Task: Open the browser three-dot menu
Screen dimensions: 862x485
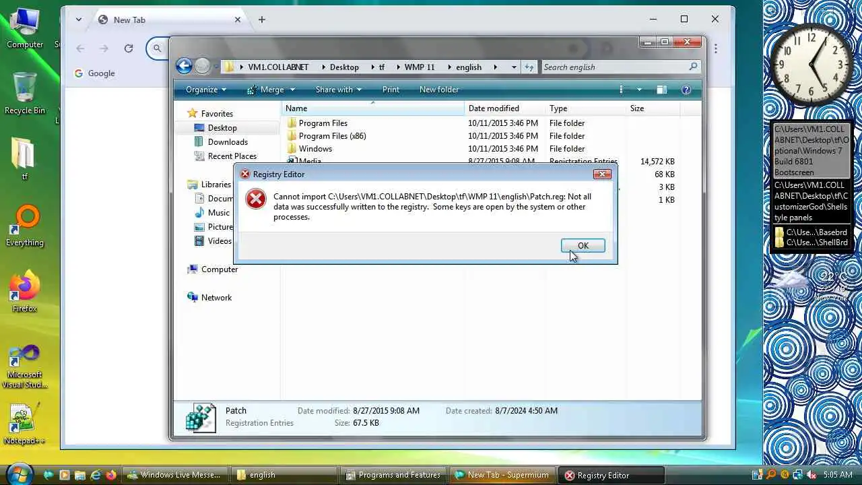Action: pyautogui.click(x=715, y=48)
